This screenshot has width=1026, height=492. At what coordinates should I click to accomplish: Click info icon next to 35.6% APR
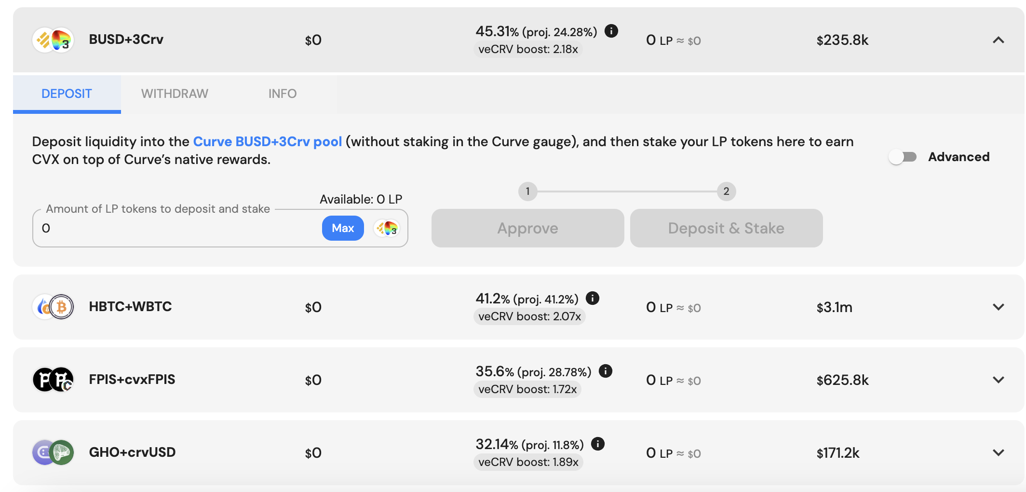point(606,371)
